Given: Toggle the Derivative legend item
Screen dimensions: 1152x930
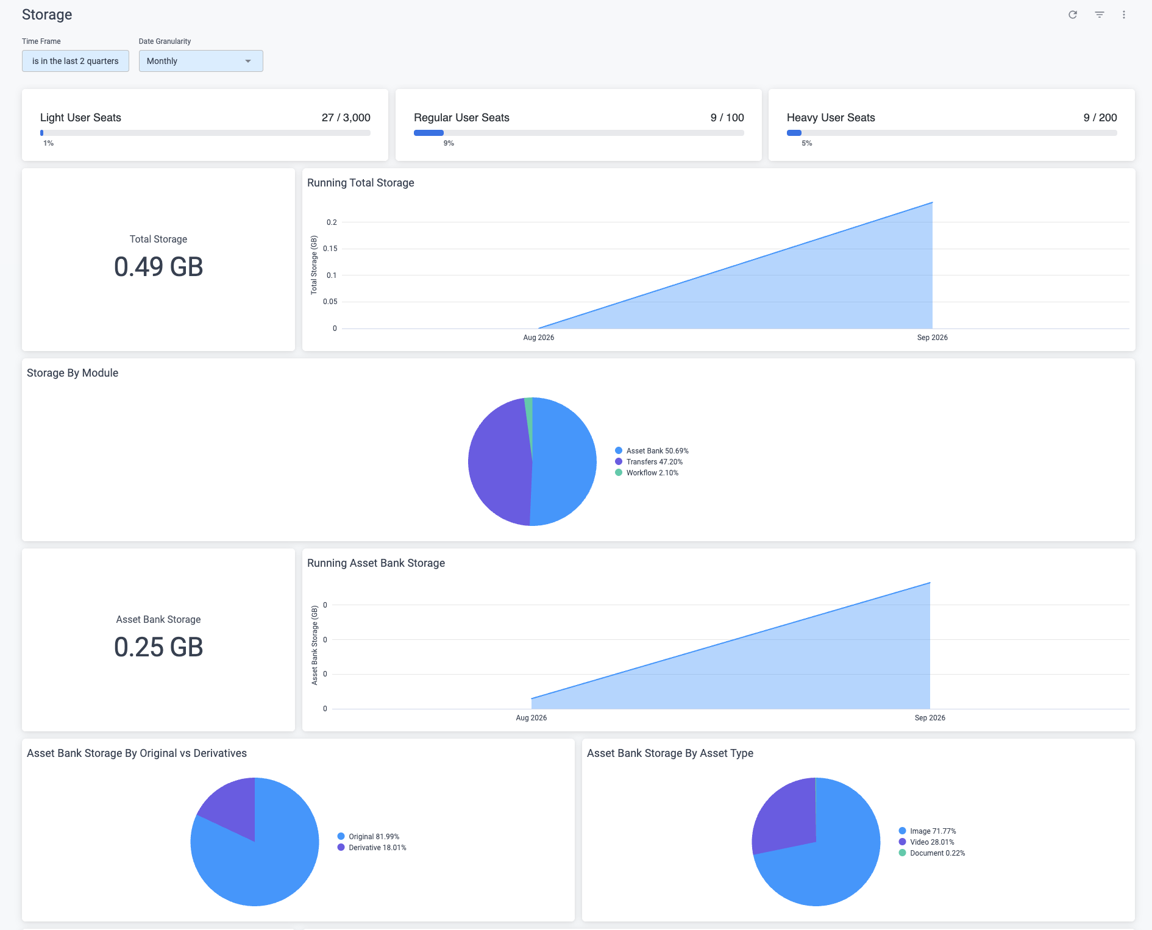Looking at the screenshot, I should pos(372,848).
